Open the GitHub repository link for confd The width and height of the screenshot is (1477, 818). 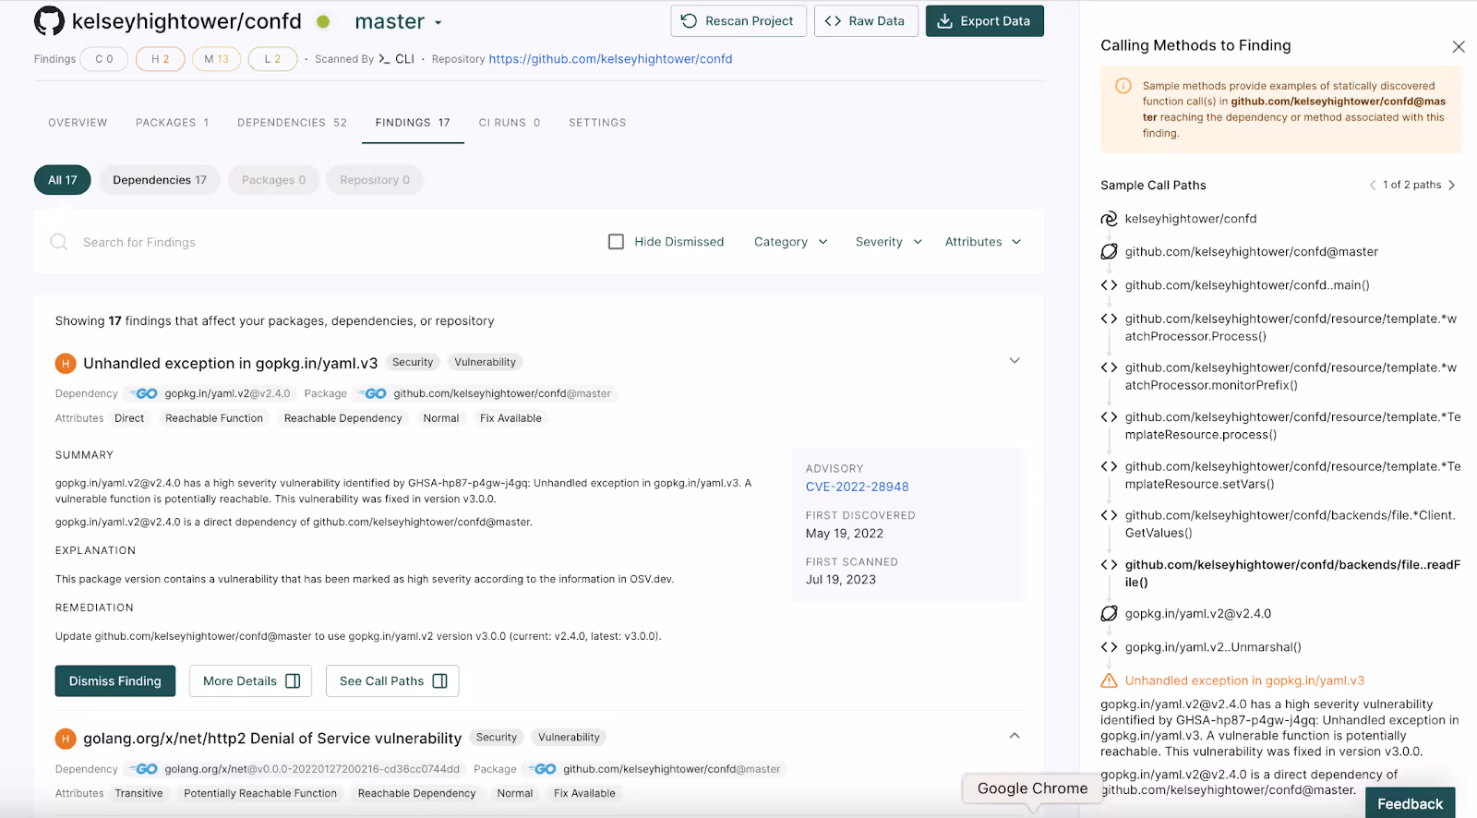coord(610,59)
